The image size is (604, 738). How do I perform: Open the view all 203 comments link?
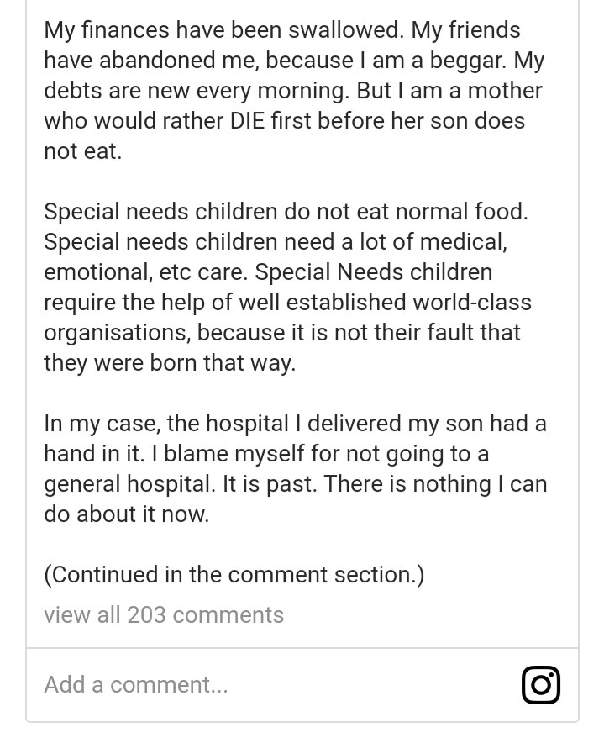point(164,614)
